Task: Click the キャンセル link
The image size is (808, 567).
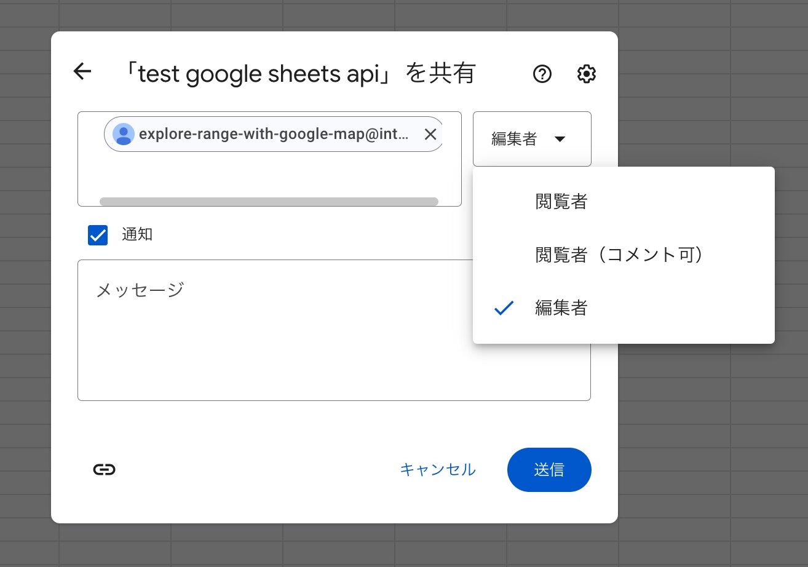Action: [x=437, y=469]
